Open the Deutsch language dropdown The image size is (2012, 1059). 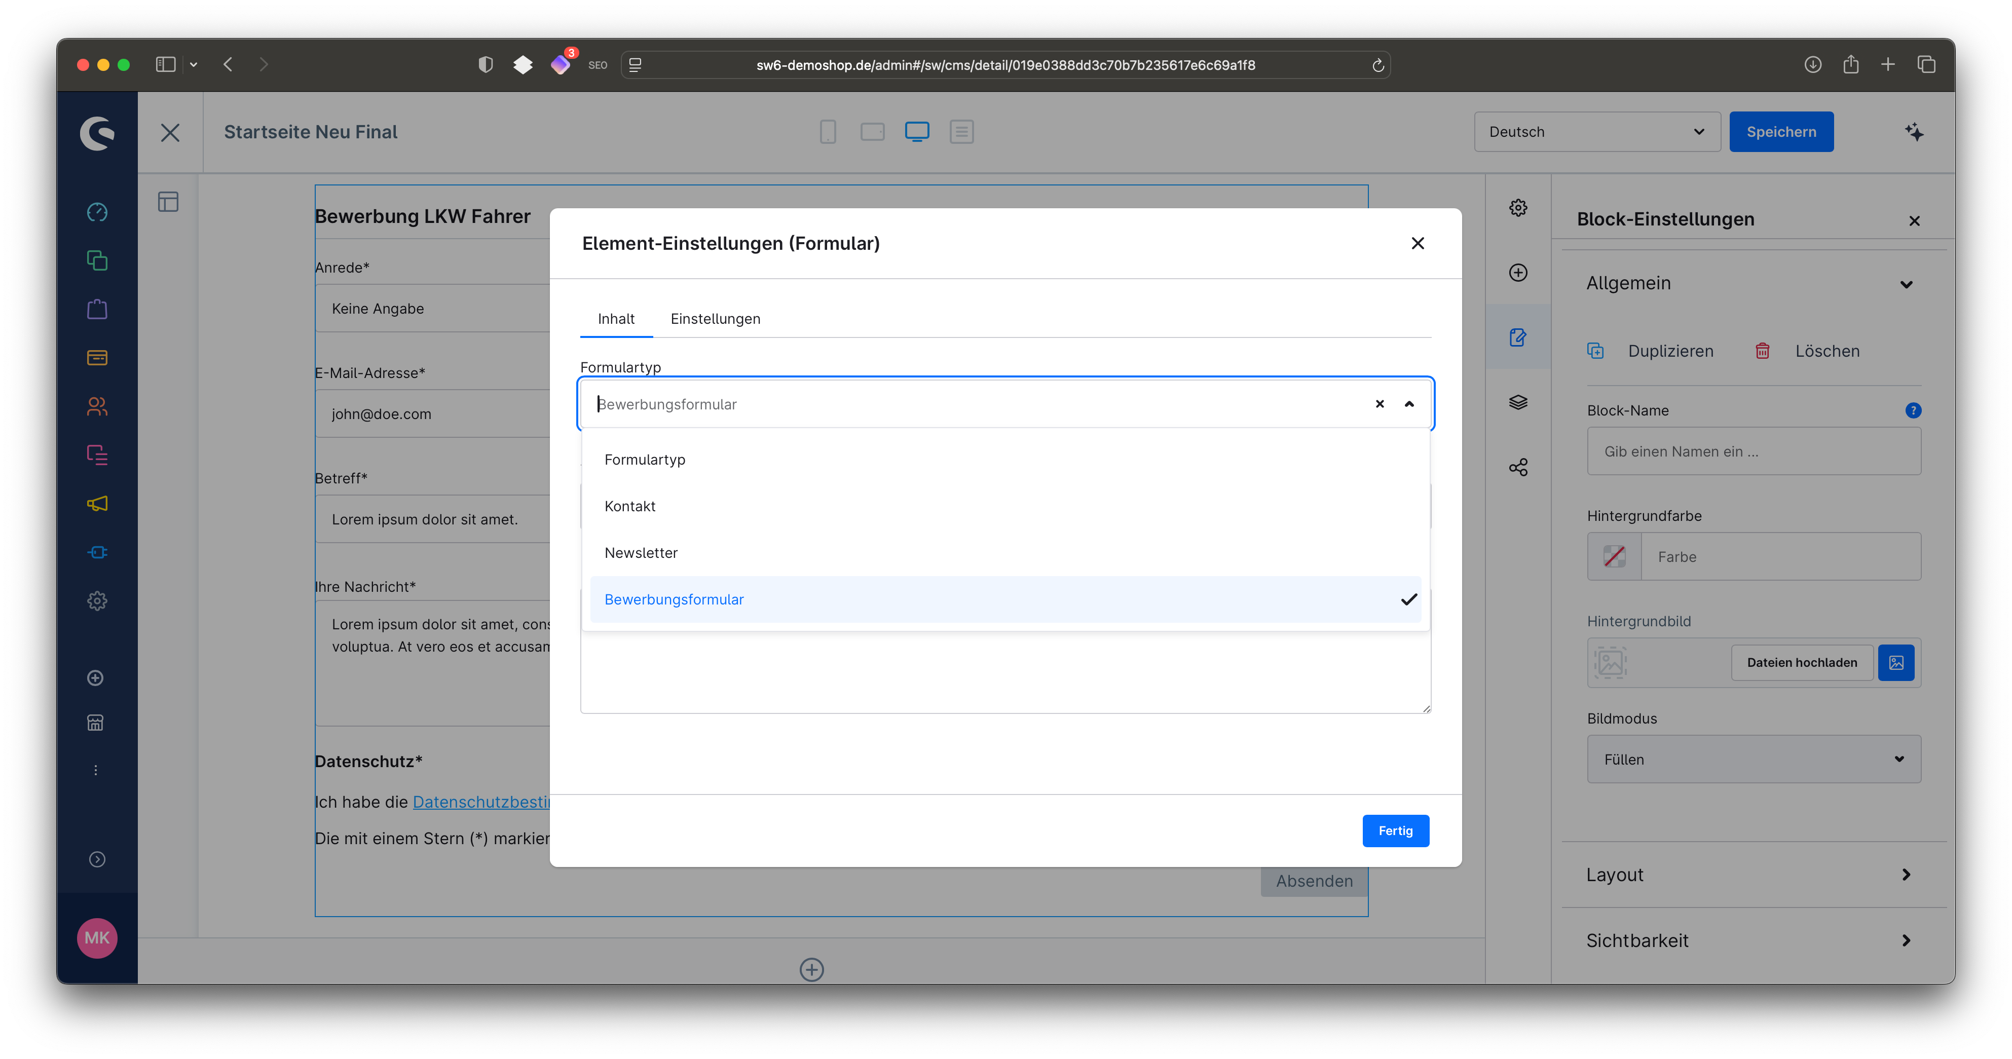[1596, 132]
